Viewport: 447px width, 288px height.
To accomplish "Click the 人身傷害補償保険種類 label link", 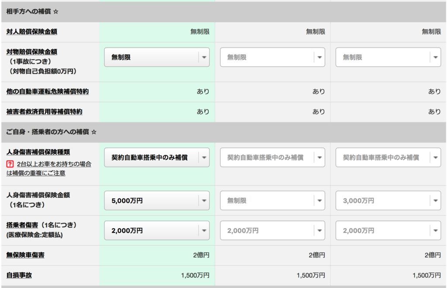I will (38, 152).
